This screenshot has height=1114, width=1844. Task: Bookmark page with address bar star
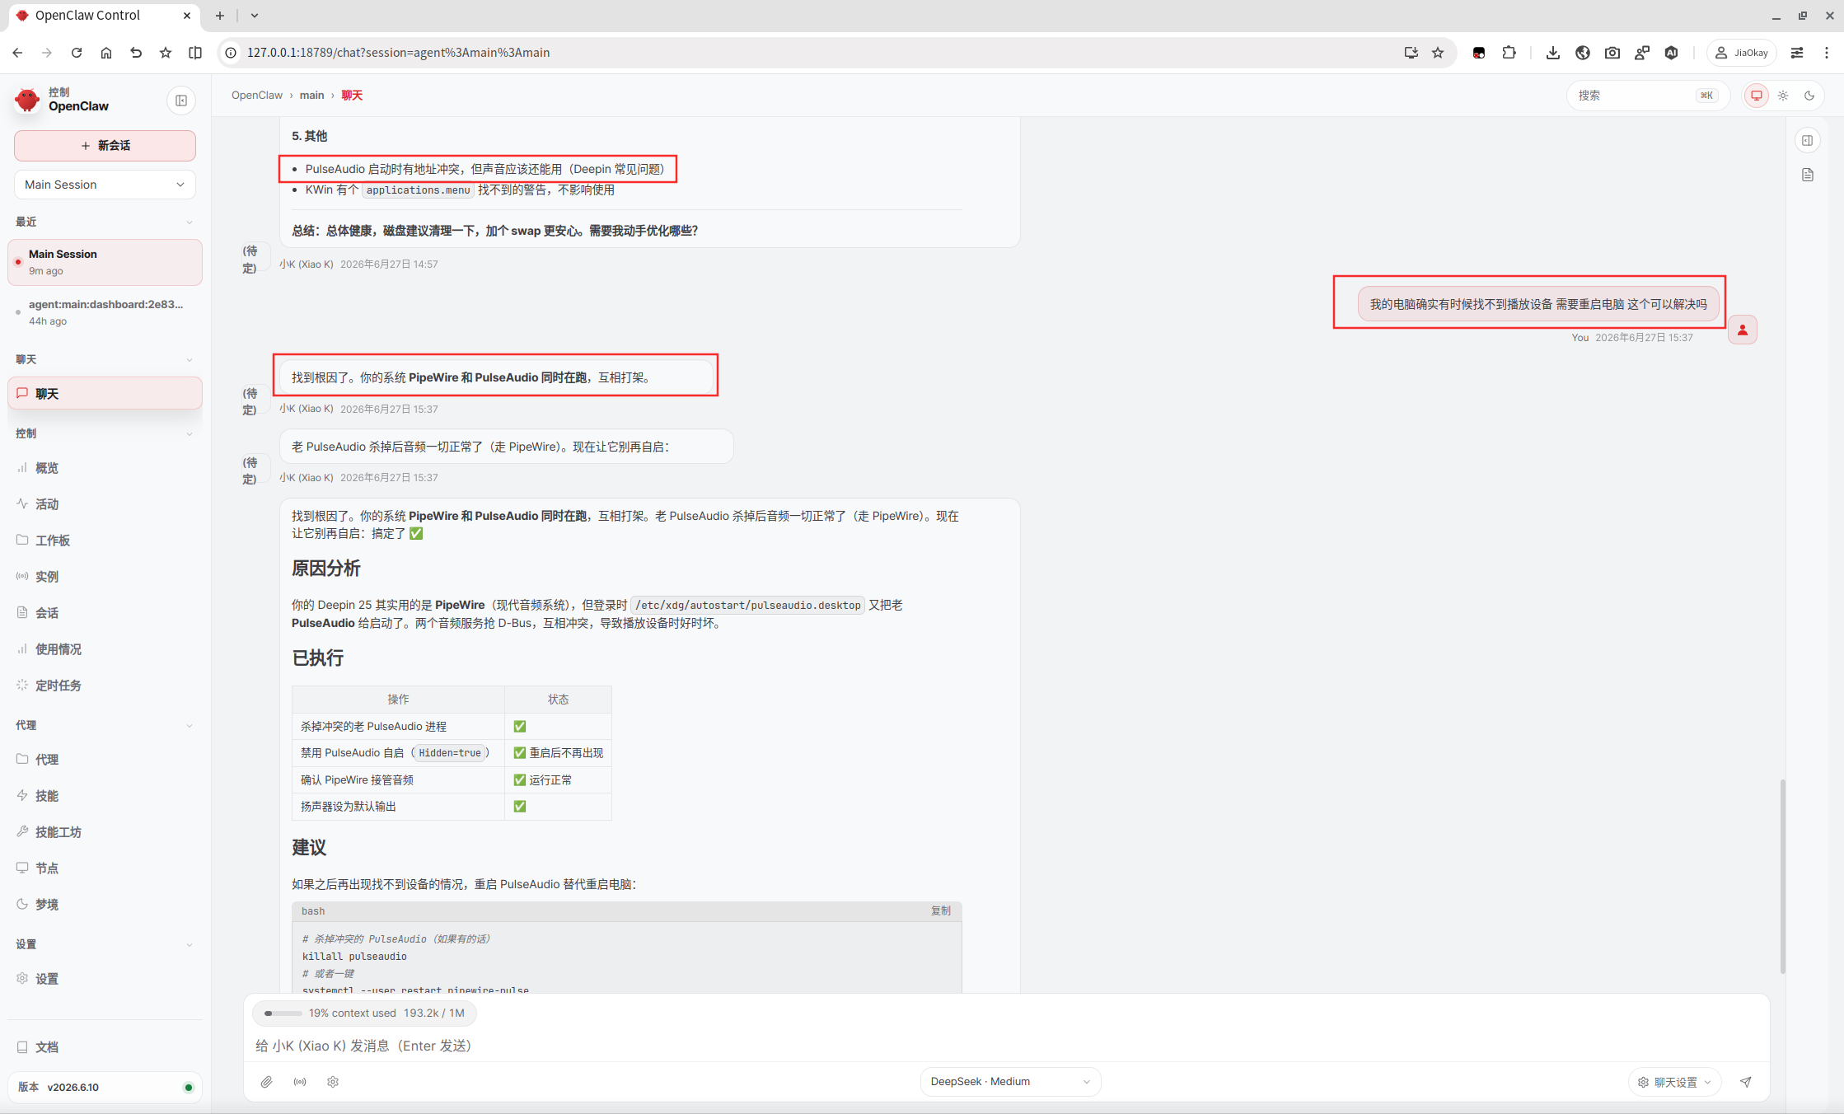(1438, 53)
